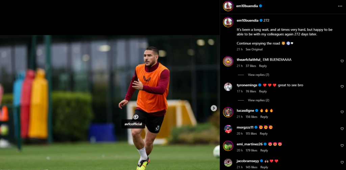Like theavfcfaithful_ comment with the heart

(x=342, y=61)
